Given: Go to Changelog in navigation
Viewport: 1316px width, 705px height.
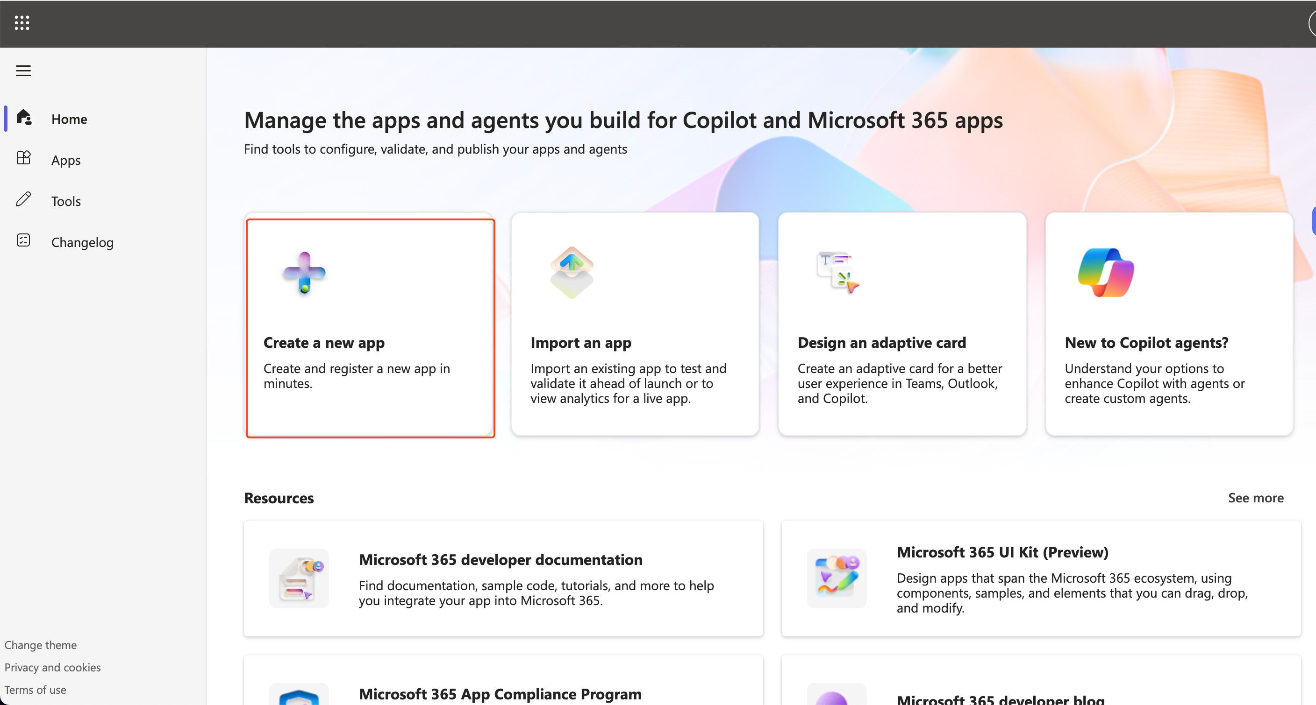Looking at the screenshot, I should pyautogui.click(x=82, y=242).
